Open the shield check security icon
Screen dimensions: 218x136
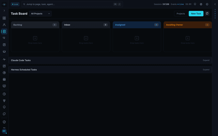click(4, 122)
